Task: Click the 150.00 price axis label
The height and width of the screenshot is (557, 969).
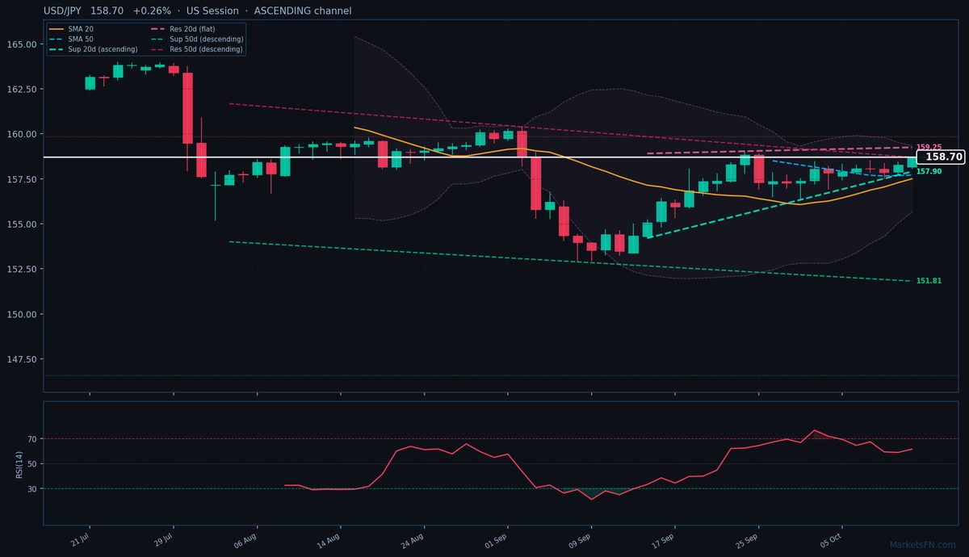Action: tap(23, 314)
